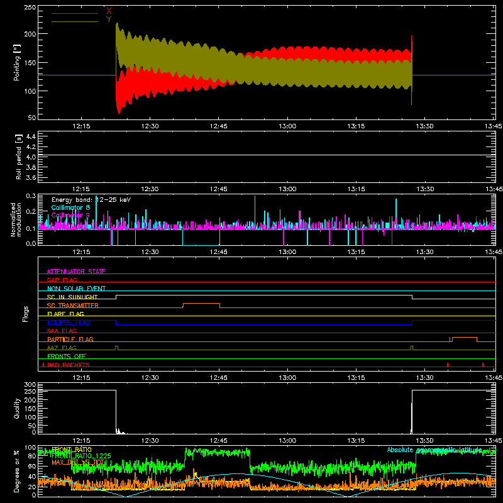Click the olive Y legend label
This screenshot has width=503, height=503.
pos(109,19)
